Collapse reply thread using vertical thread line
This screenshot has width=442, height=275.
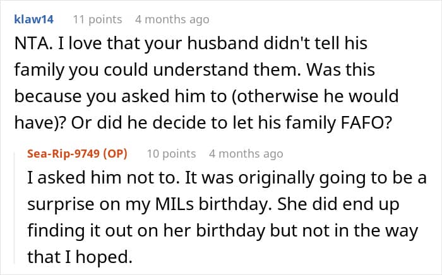(x=15, y=208)
